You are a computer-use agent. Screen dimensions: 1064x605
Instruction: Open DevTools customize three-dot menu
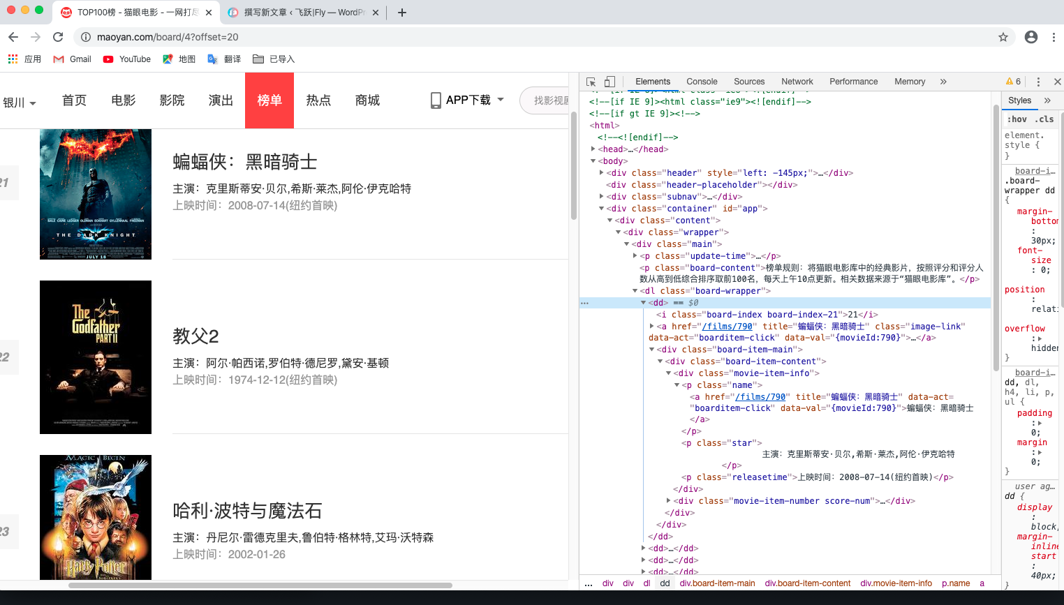(x=1038, y=82)
